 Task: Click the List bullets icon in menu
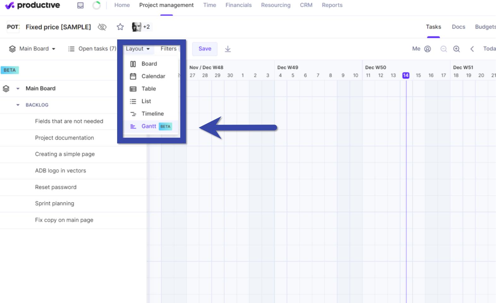coord(133,102)
